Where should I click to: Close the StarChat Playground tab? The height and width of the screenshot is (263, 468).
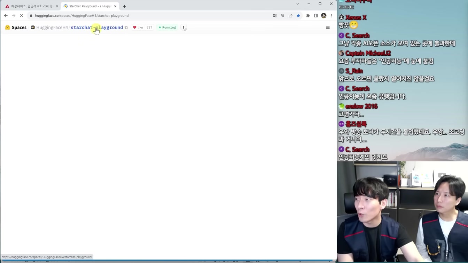click(x=115, y=6)
